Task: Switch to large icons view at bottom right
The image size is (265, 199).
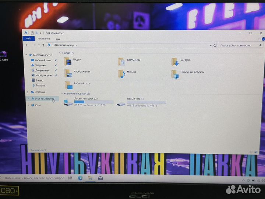Action: [x=256, y=152]
